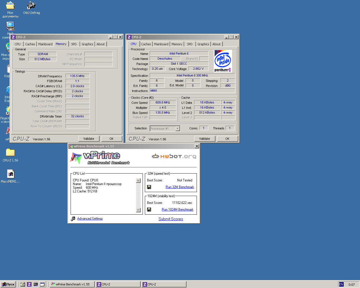Click the show desktop quick launch icon
The image size is (360, 288).
(42, 284)
